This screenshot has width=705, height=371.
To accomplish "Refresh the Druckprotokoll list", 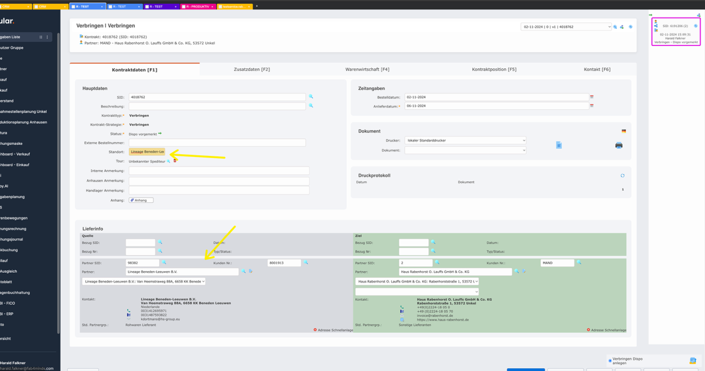I will point(622,176).
